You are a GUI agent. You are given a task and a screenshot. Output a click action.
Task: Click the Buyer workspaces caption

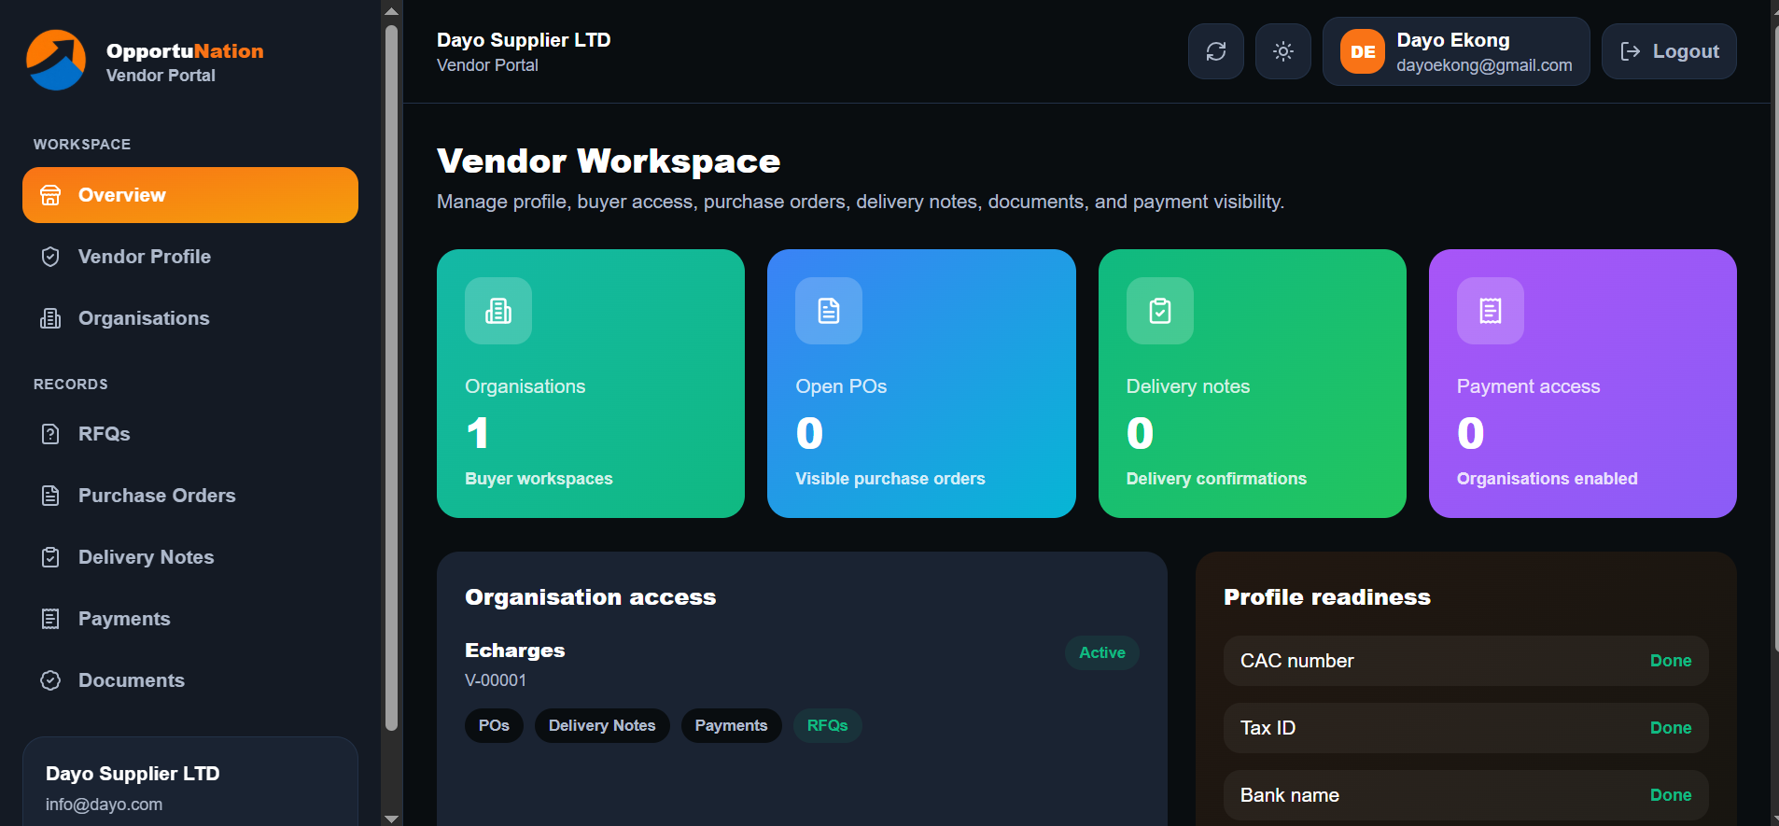click(x=539, y=479)
